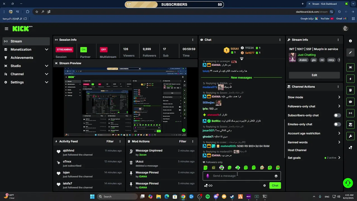Open Mod Actions three-dot menu
The image size is (357, 201).
193,141
